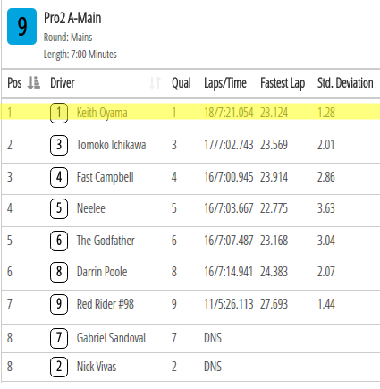This screenshot has height=389, width=380.
Task: Click Keith Oyama's car number 1 badge
Action: 59,113
